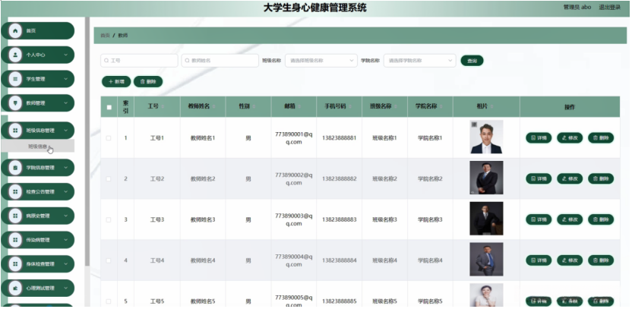The image size is (632, 309).
Task: Click the sort arrows on the 相片 column
Action: click(491, 107)
